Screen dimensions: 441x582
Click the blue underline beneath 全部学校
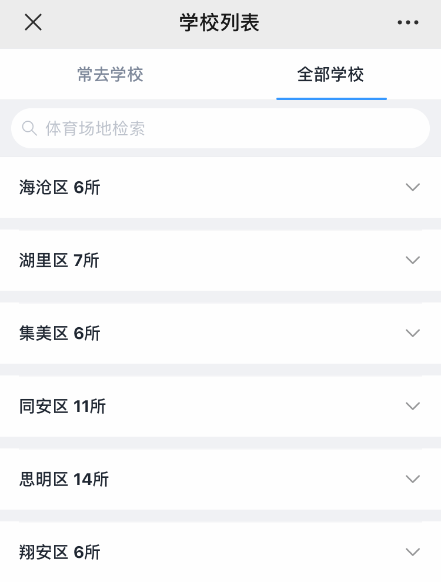(x=332, y=99)
